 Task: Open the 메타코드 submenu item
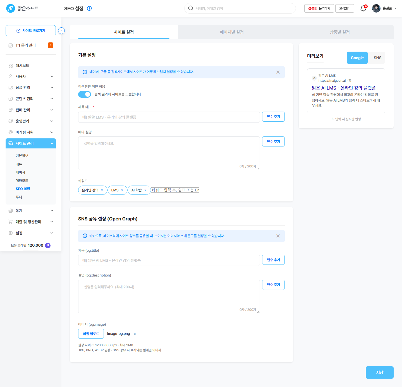pos(22,181)
